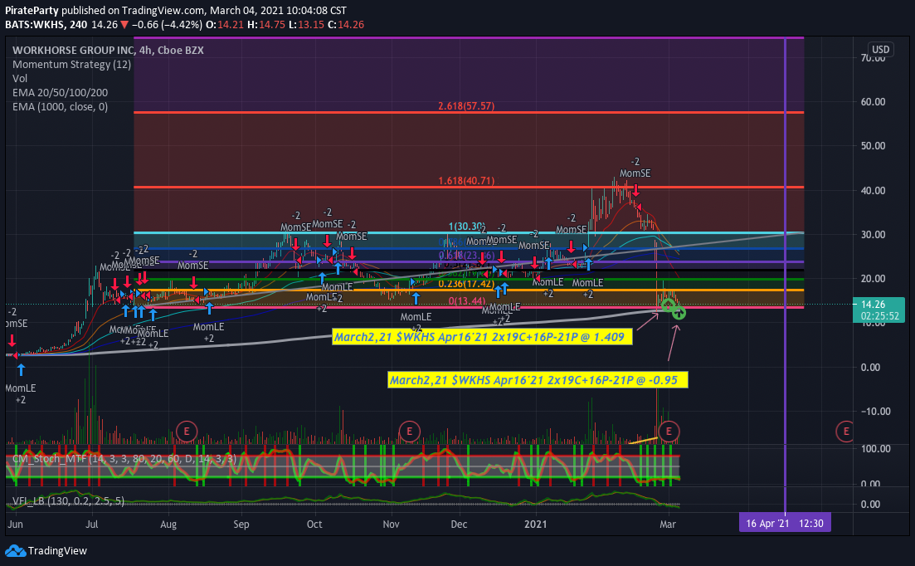Image resolution: width=915 pixels, height=566 pixels.
Task: Select the BATS:WKHS, 240 symbol text
Action: (x=46, y=25)
